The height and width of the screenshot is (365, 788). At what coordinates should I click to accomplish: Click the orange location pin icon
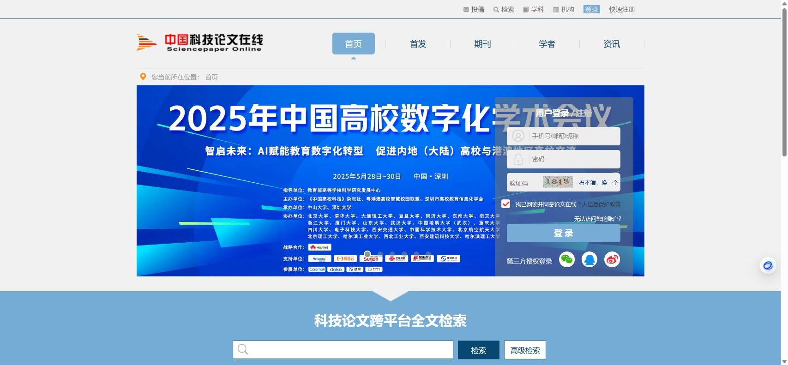click(x=143, y=77)
